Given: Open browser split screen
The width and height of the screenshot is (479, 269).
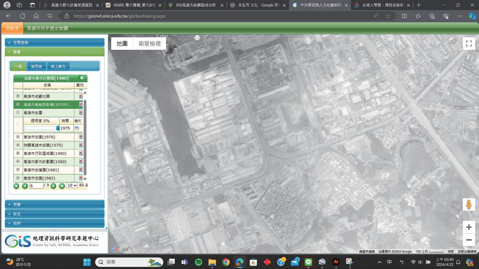Looking at the screenshot, I should pos(404,16).
